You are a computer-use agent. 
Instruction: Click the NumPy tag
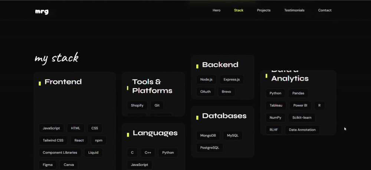point(275,117)
